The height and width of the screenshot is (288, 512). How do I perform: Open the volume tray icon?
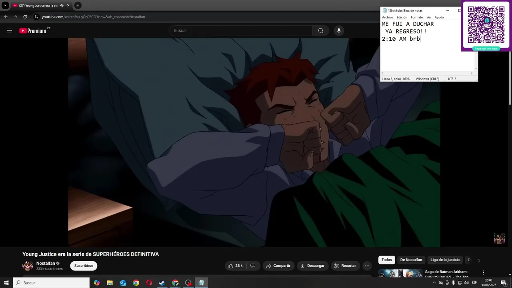pos(466,283)
